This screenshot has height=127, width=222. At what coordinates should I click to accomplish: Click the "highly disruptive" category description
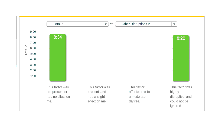[x=181, y=96]
